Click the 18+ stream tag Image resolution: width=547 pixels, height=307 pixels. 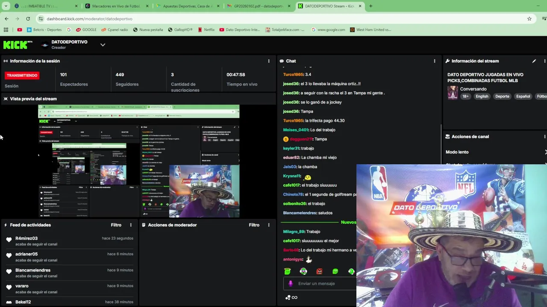tap(465, 96)
